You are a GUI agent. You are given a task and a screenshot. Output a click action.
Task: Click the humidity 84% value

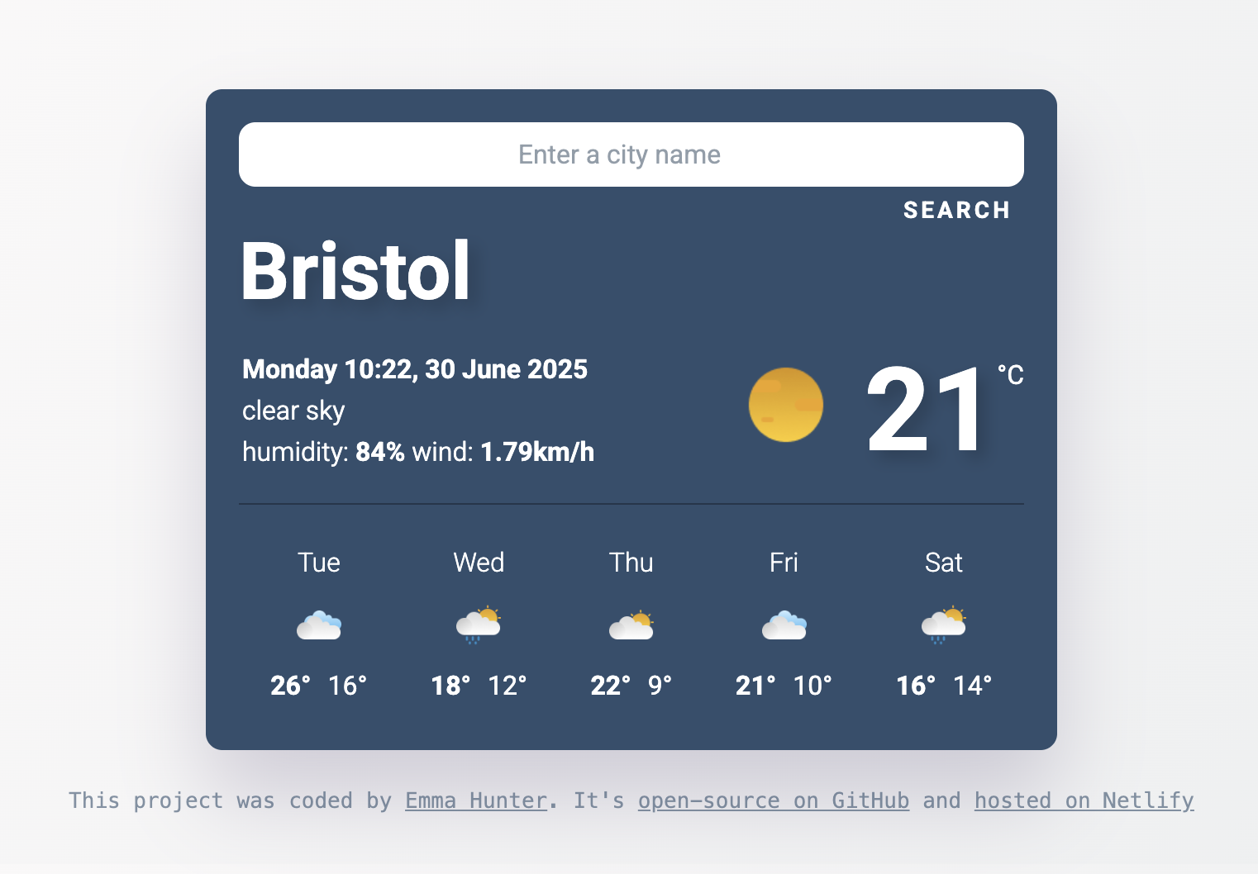pyautogui.click(x=380, y=452)
